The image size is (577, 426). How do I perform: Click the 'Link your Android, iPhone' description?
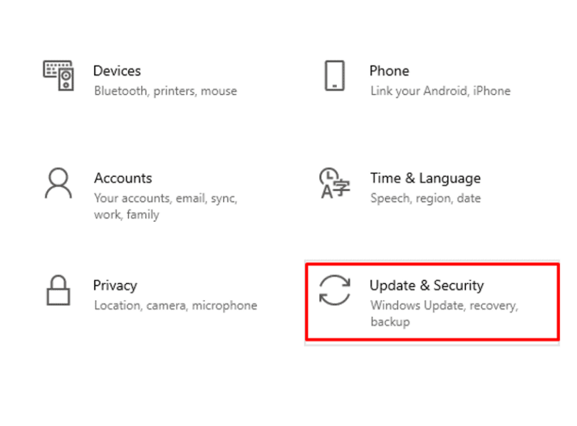pos(440,91)
